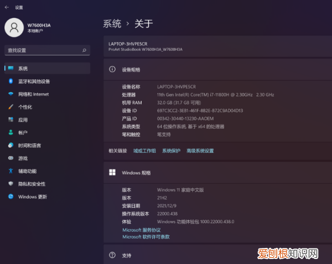The width and height of the screenshot is (332, 264).
Task: Open the 系统保护 link
Action: pyautogui.click(x=172, y=151)
